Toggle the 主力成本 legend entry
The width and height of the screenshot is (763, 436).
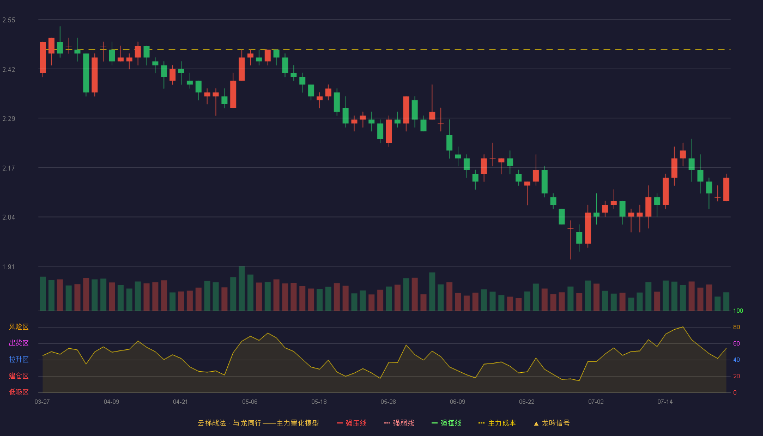point(497,423)
